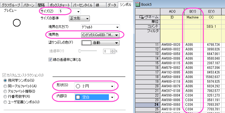Screen dimensions: 225x113
Task: Click cell AW080-0032
Action: 172,49
